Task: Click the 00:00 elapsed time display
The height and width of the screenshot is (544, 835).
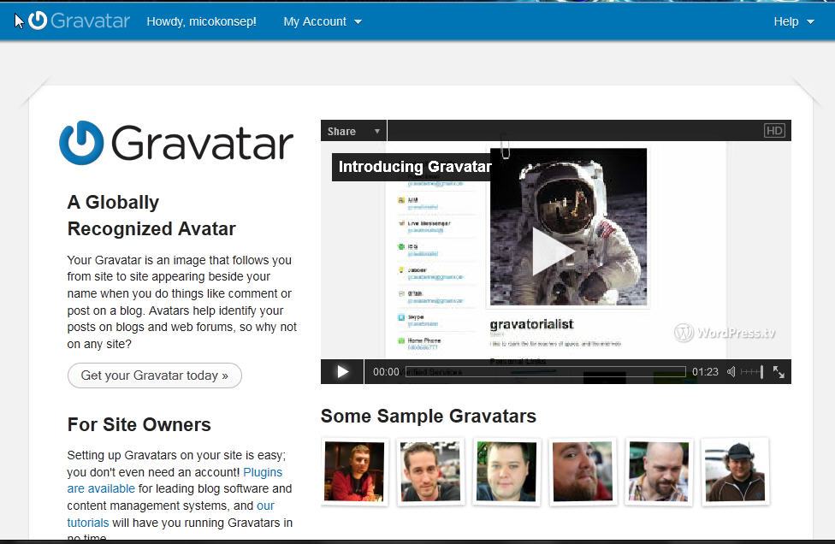Action: click(386, 371)
